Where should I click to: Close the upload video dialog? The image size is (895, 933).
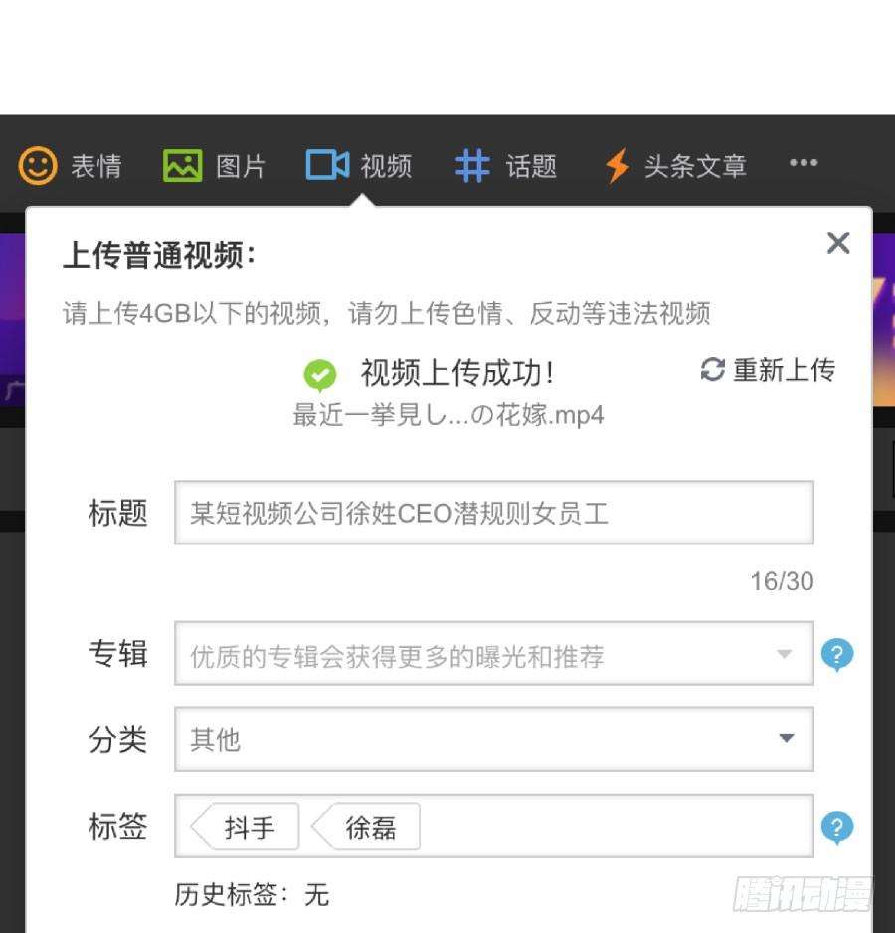pyautogui.click(x=838, y=242)
